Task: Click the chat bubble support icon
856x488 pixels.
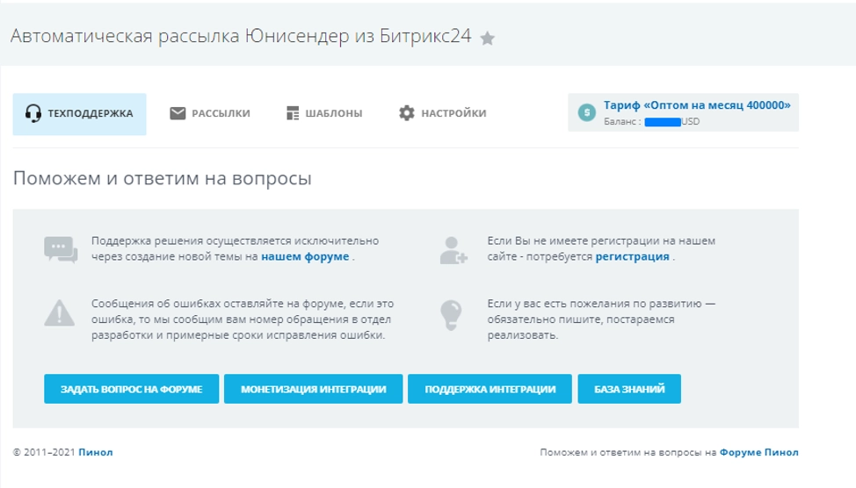Action: (61, 249)
